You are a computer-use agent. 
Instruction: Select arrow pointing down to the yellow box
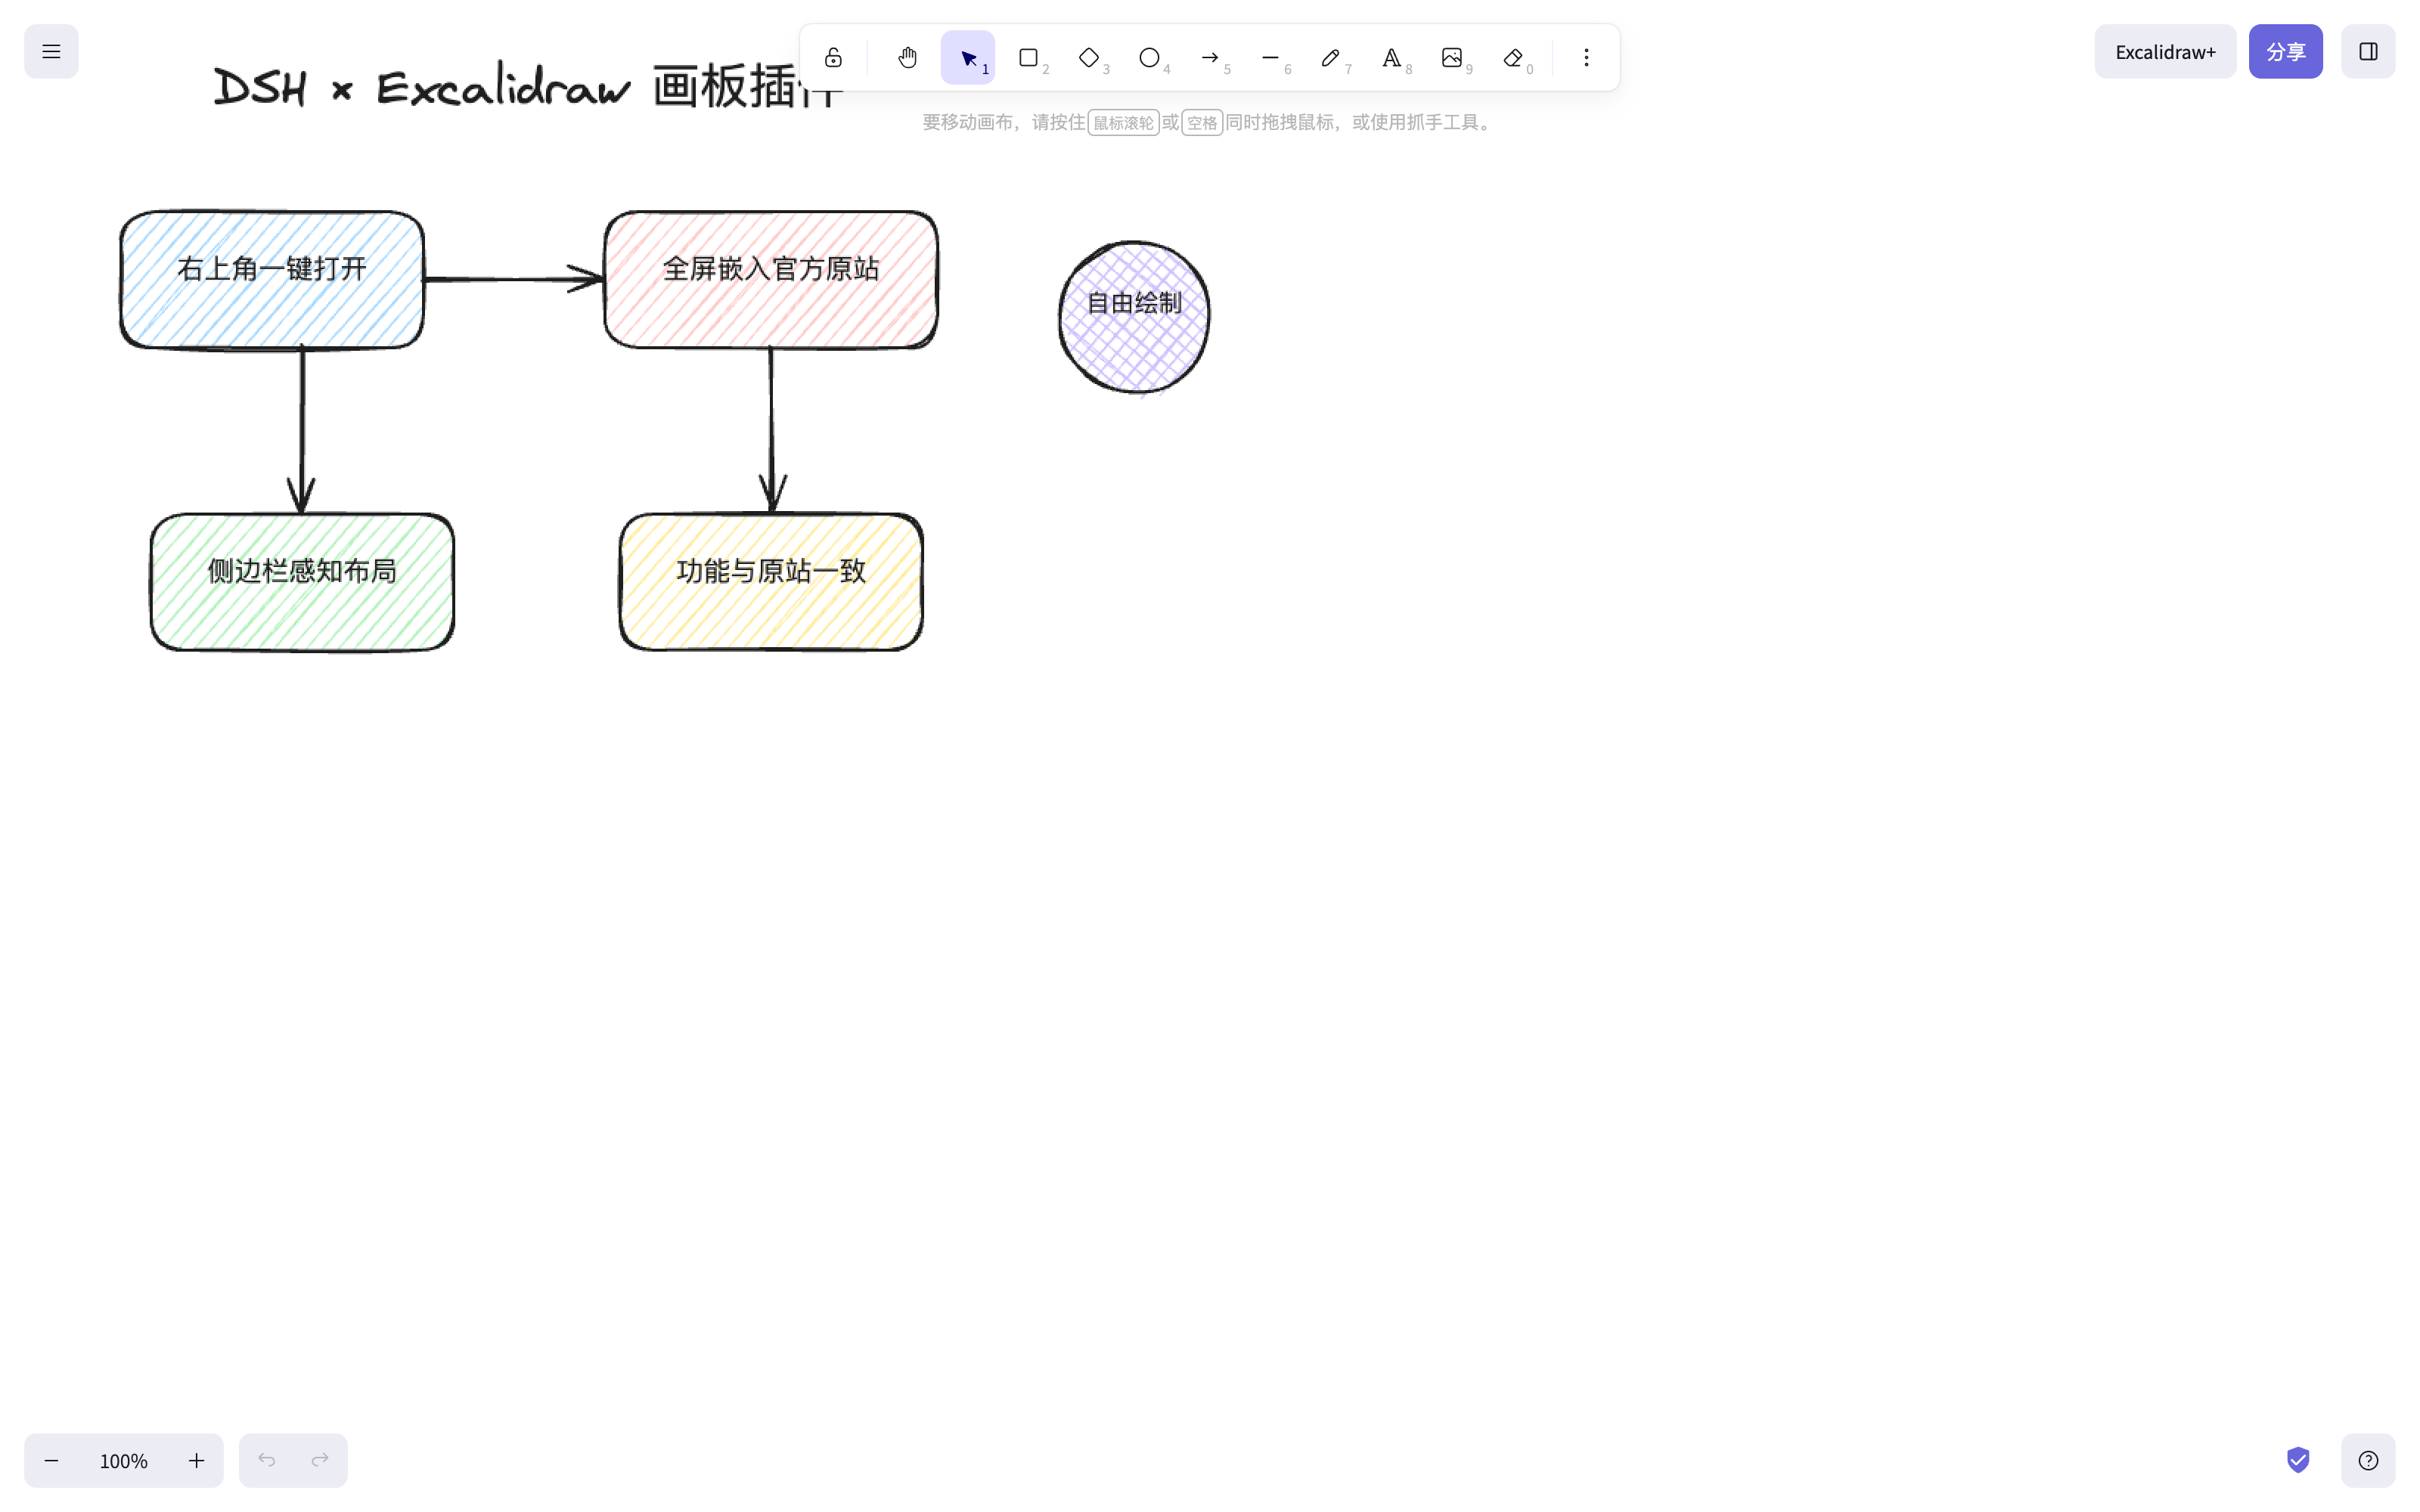point(771,430)
